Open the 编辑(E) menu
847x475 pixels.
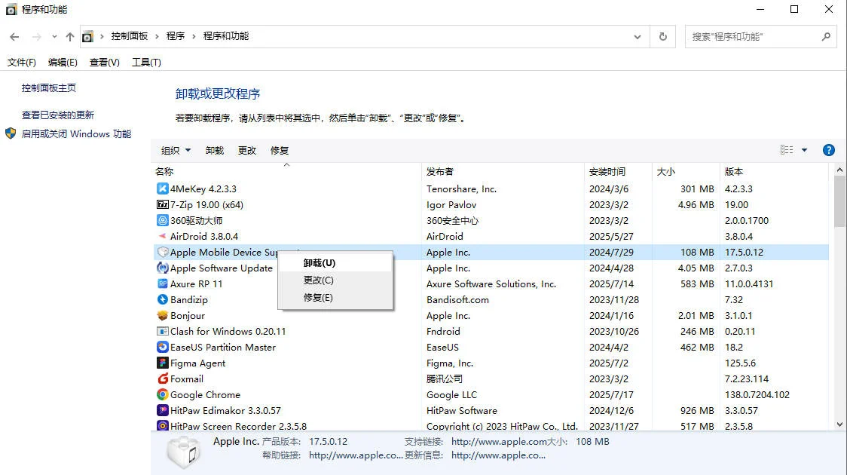click(63, 62)
